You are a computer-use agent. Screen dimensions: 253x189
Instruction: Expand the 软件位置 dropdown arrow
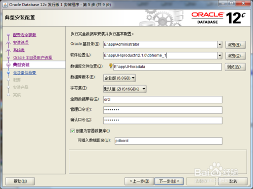pos(220,55)
